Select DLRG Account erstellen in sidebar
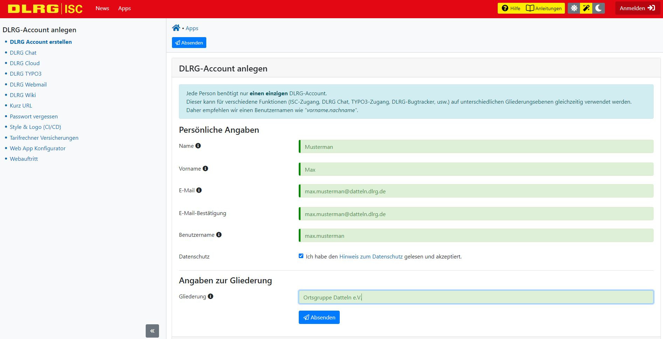The width and height of the screenshot is (663, 339). tap(41, 42)
